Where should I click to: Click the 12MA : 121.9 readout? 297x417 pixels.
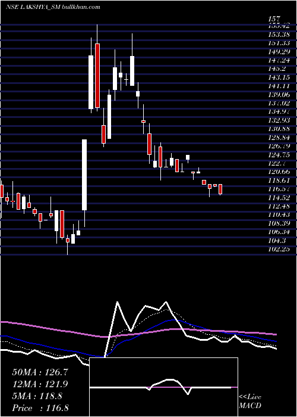(x=40, y=384)
